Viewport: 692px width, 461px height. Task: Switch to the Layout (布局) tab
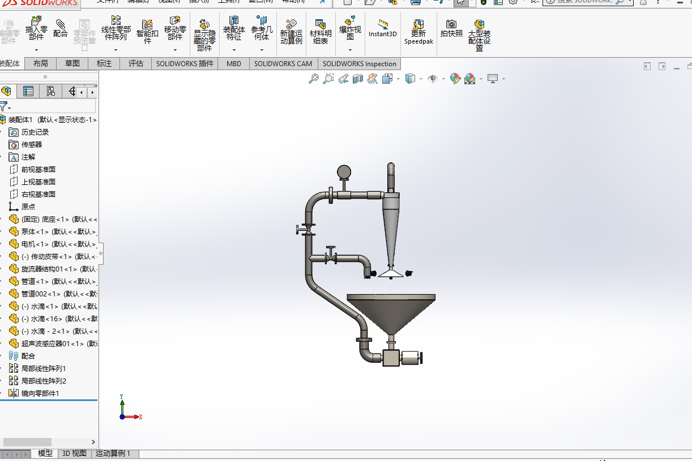[x=41, y=64]
